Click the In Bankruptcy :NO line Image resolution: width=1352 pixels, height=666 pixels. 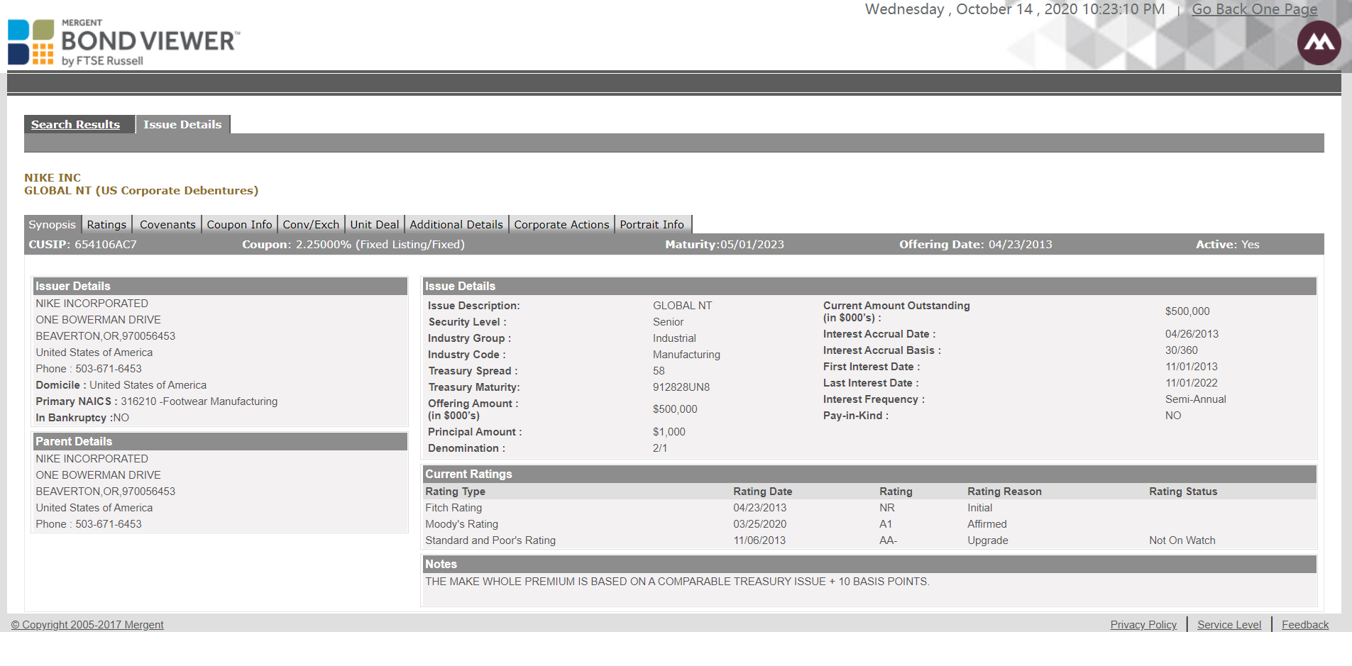tap(82, 418)
